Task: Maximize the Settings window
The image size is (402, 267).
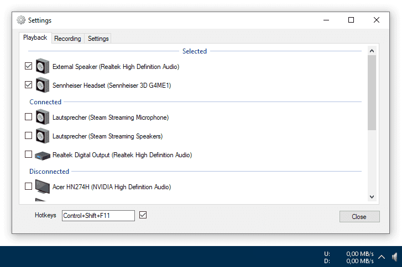Action: [351, 20]
